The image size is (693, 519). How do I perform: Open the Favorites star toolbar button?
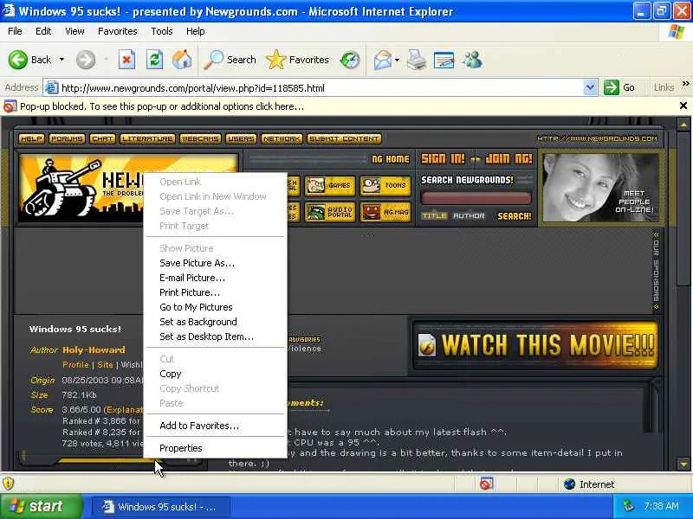[x=297, y=60]
